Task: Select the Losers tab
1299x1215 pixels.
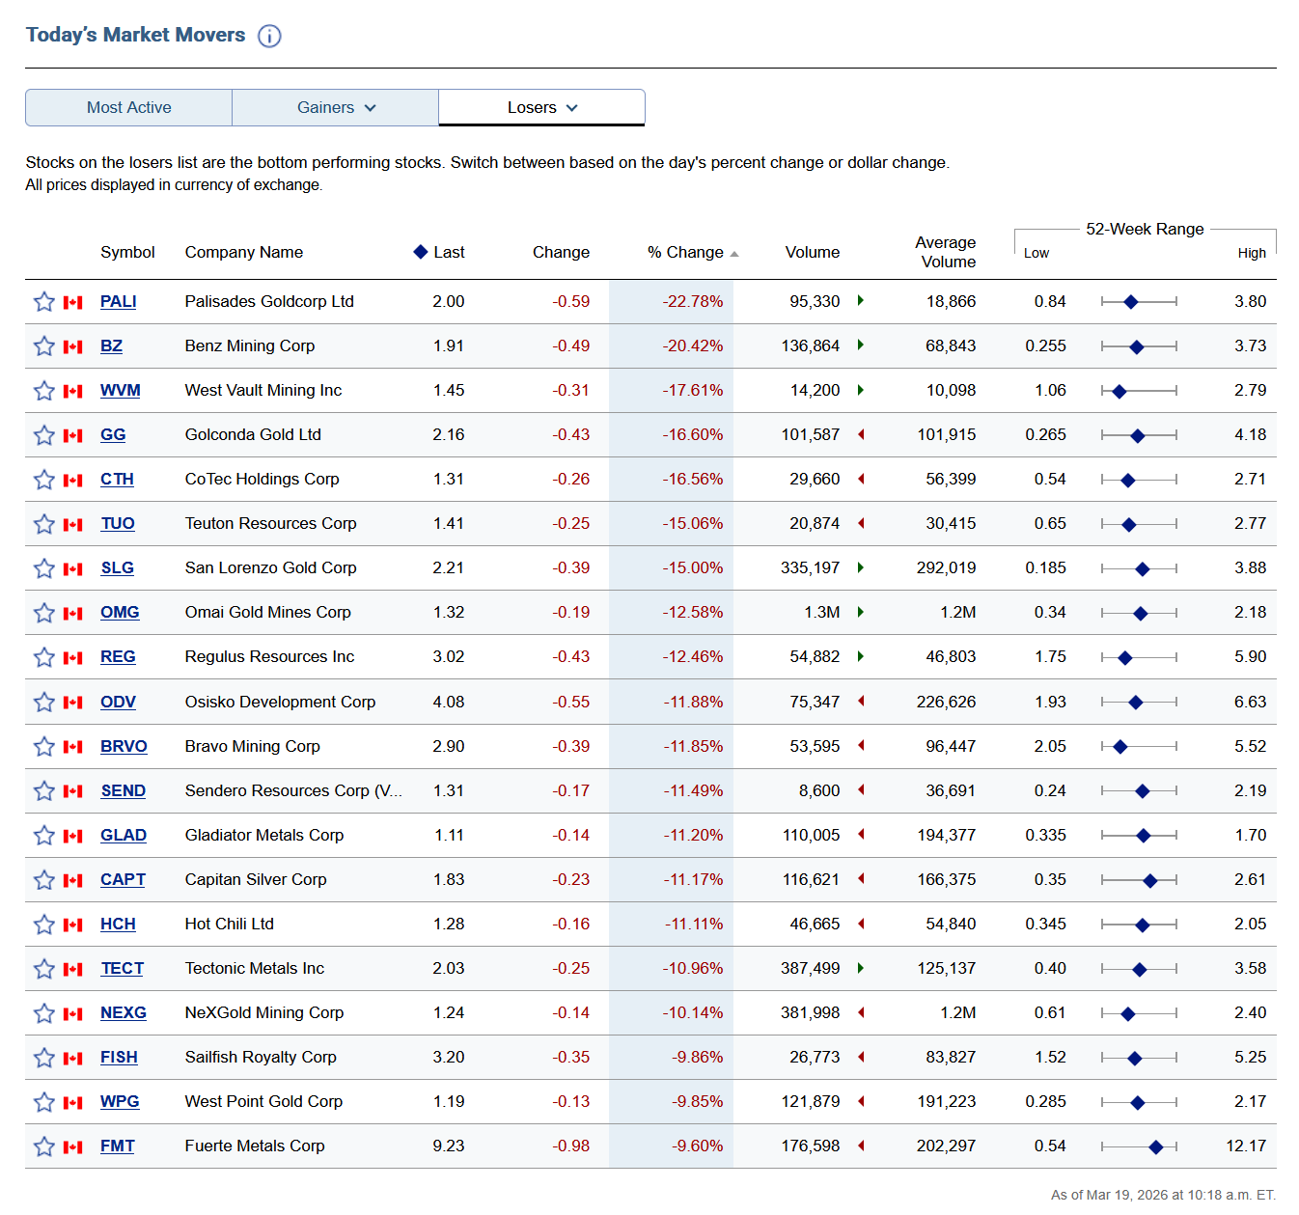Action: [541, 108]
